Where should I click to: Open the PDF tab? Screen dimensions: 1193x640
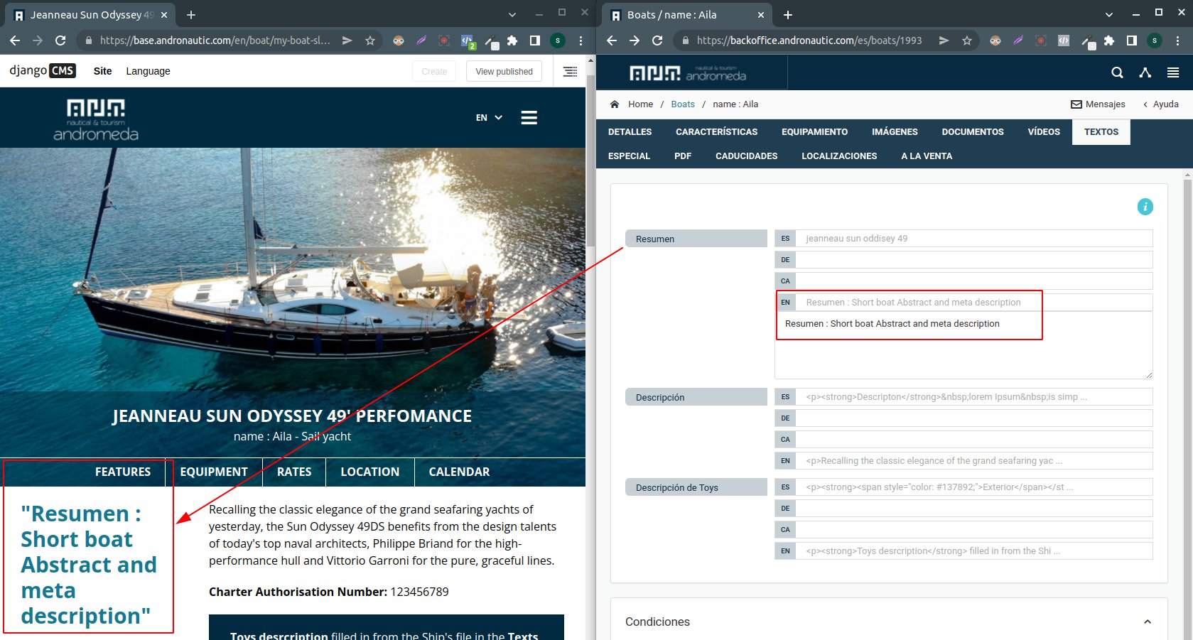click(x=683, y=156)
